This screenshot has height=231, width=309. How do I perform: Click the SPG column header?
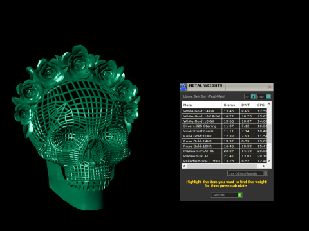coord(261,105)
